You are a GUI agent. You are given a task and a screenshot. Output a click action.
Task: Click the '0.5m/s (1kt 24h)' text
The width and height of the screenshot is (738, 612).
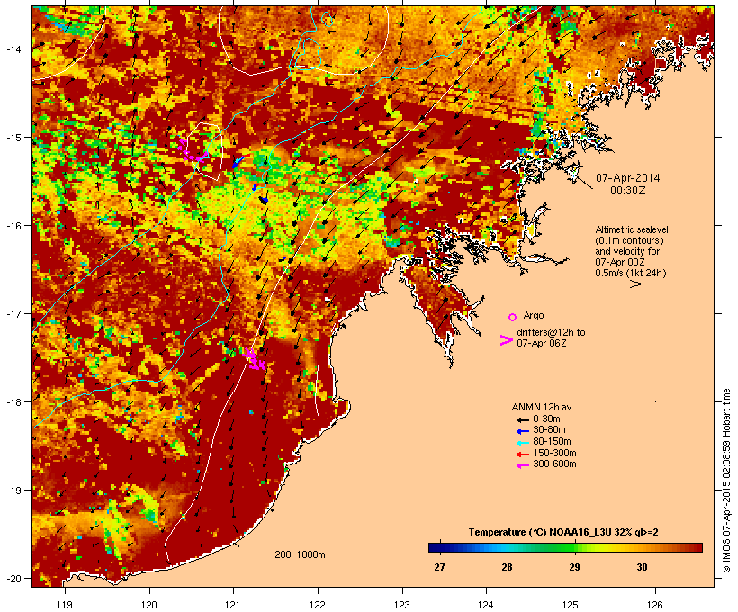pyautogui.click(x=631, y=273)
